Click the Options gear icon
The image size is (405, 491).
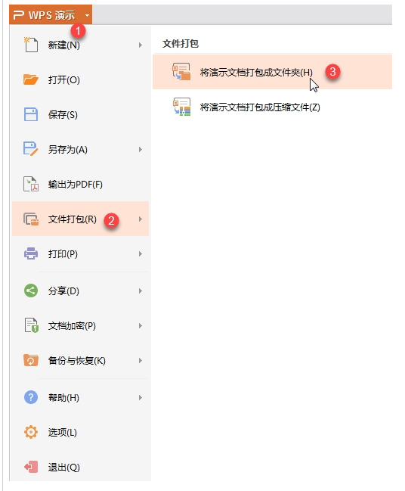(x=31, y=432)
